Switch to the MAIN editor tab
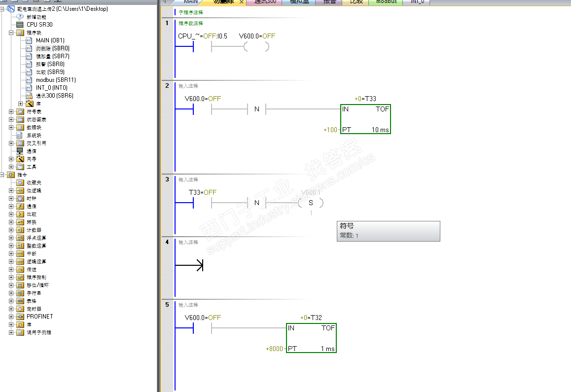This screenshot has height=392, width=571. tap(190, 2)
